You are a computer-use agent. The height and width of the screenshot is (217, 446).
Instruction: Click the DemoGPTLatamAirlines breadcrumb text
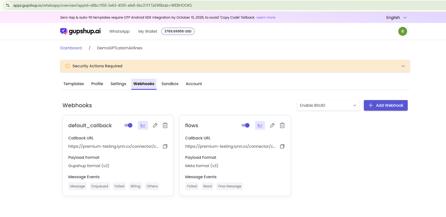pyautogui.click(x=120, y=48)
